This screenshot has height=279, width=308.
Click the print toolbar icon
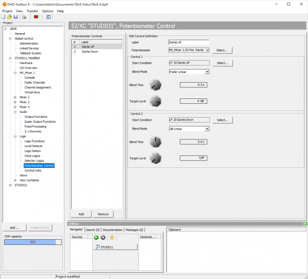[24, 17]
